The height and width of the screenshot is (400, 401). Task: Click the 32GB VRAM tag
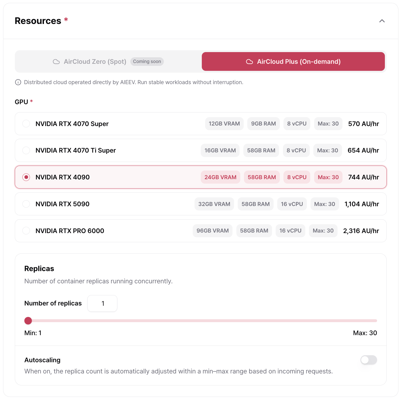214,204
